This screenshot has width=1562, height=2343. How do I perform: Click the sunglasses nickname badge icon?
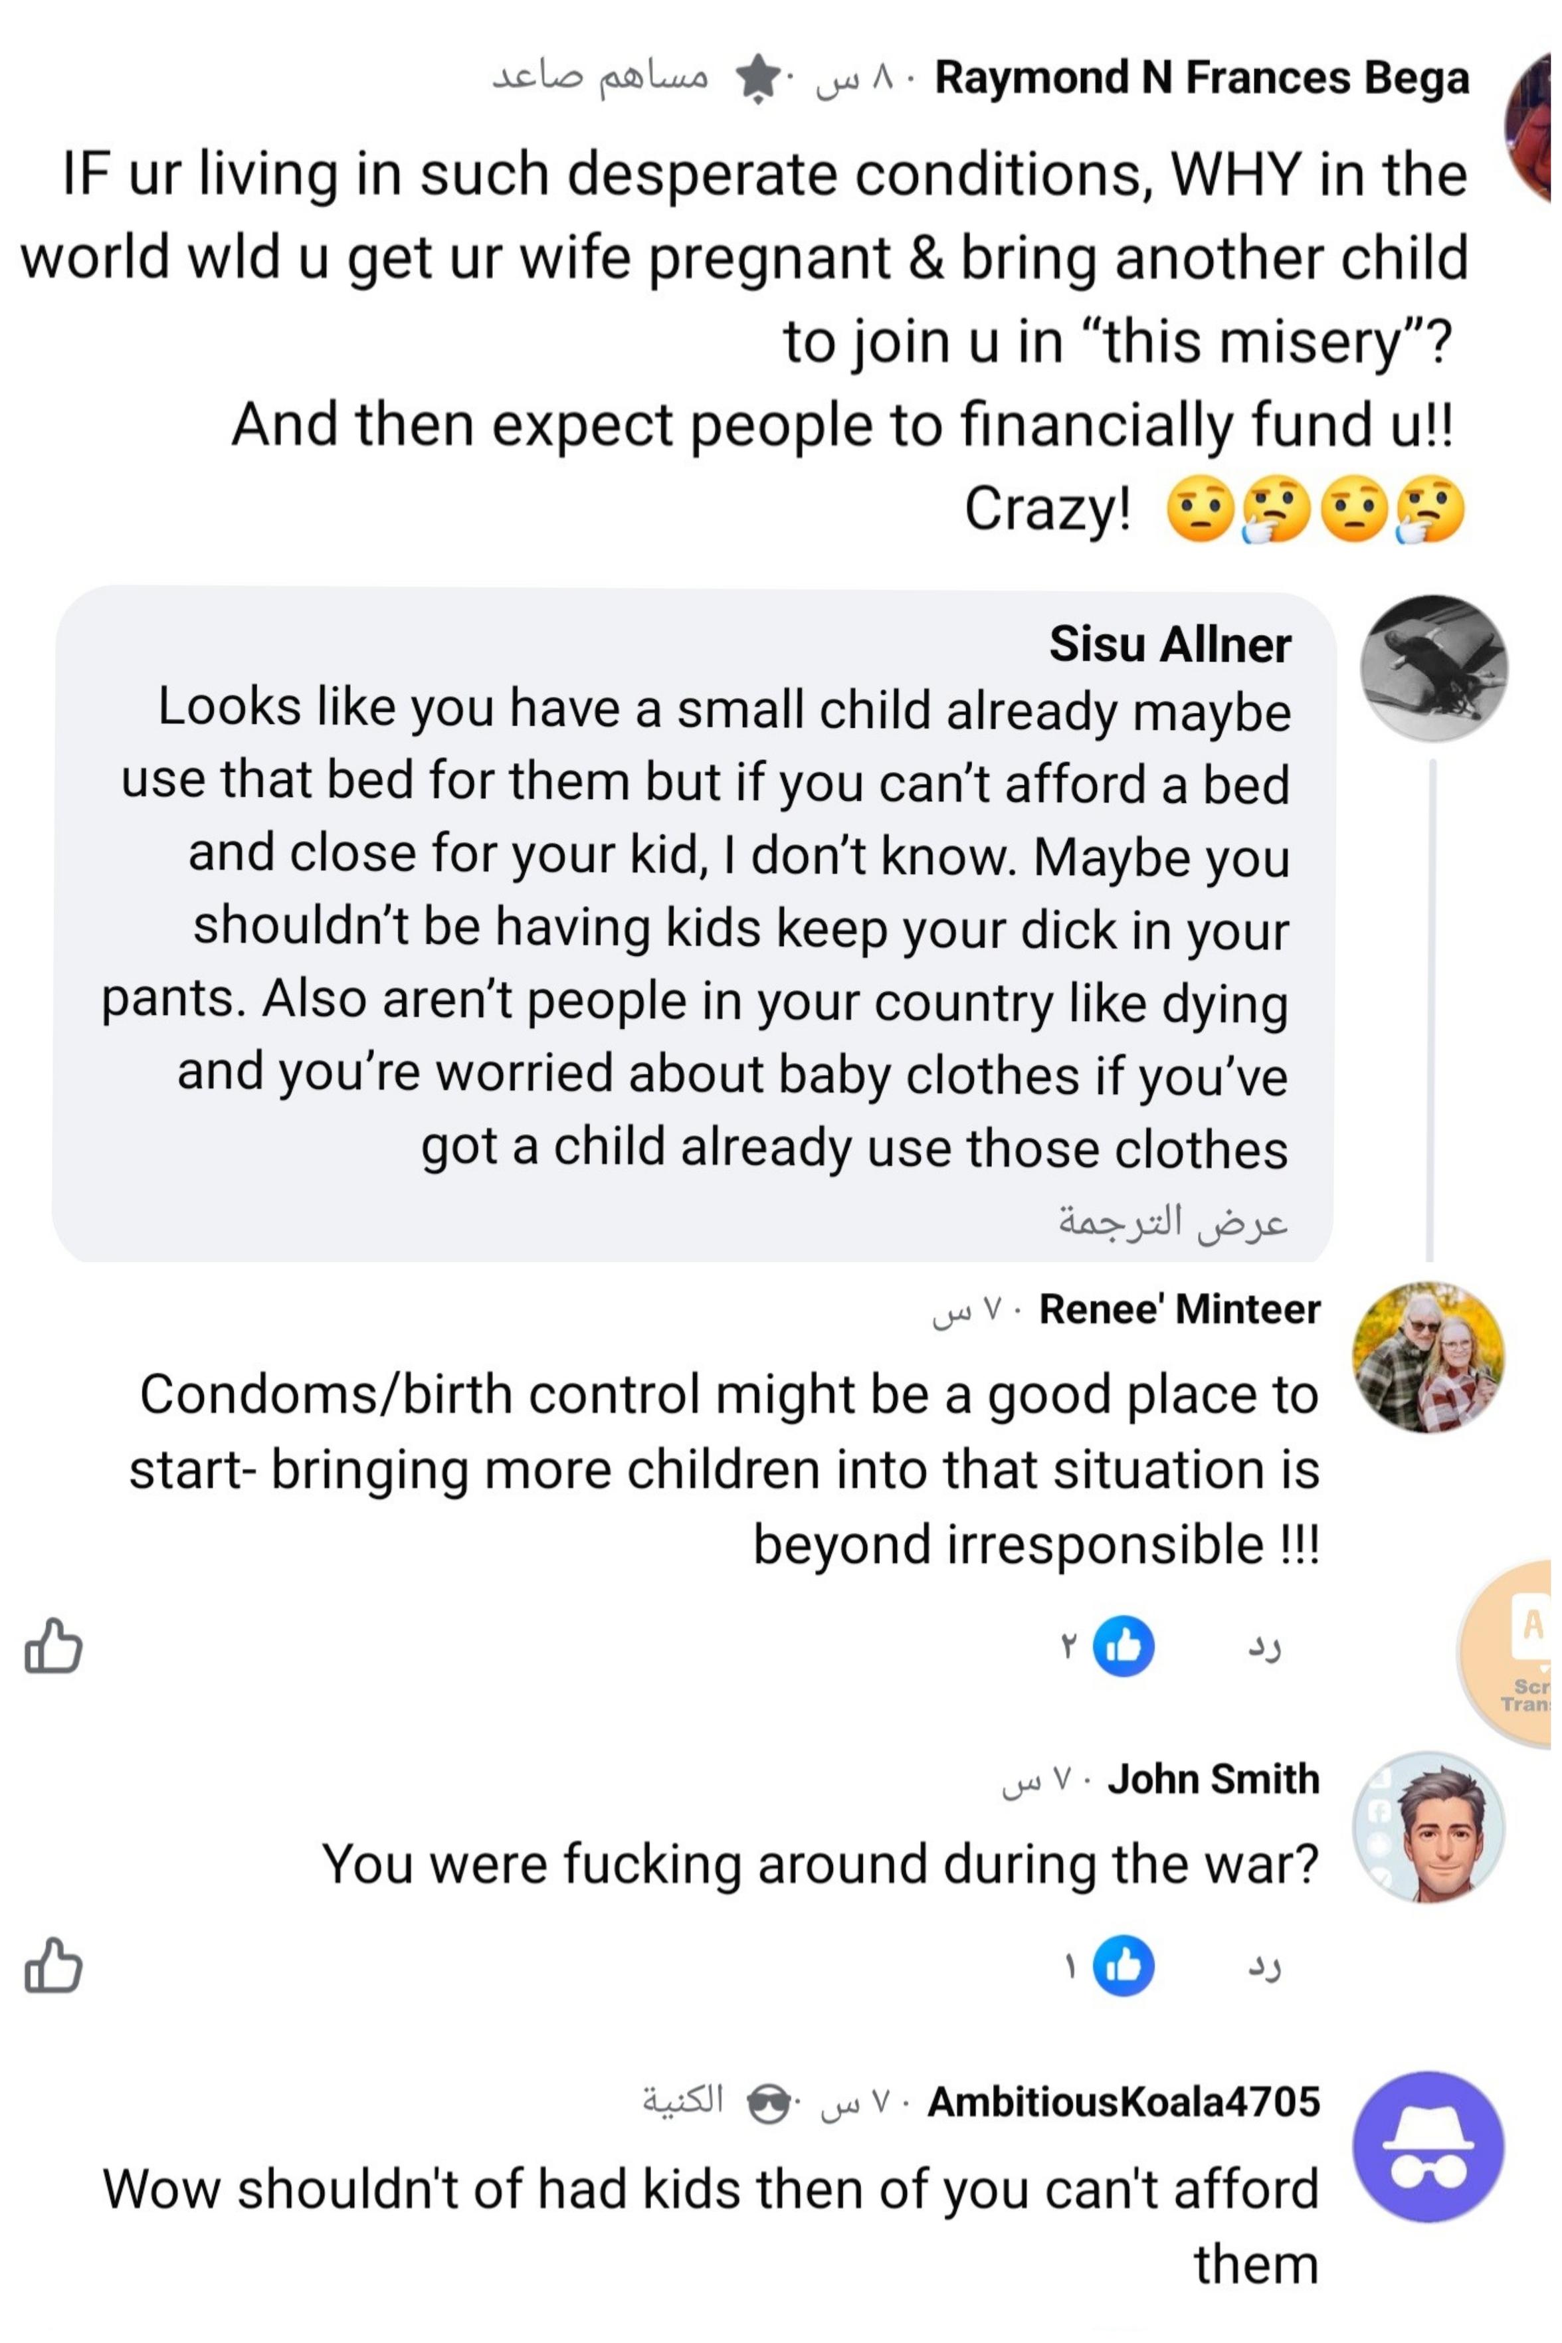coord(768,2102)
